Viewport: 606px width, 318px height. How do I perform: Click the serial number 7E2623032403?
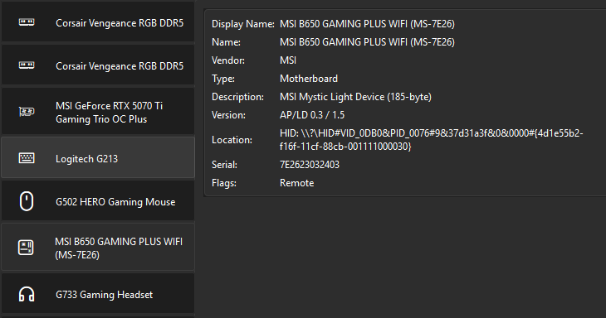309,165
